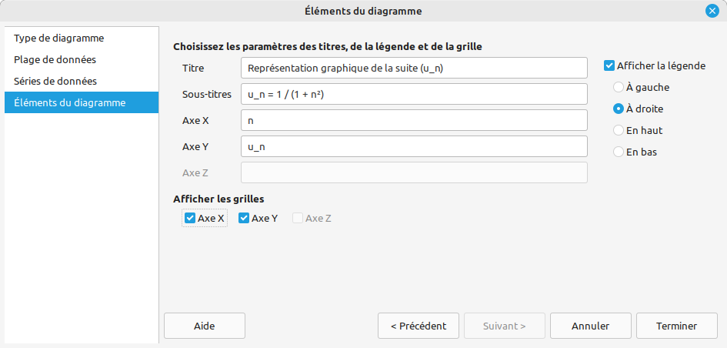This screenshot has width=727, height=348.
Task: Choose En haut legend position
Action: tap(618, 131)
